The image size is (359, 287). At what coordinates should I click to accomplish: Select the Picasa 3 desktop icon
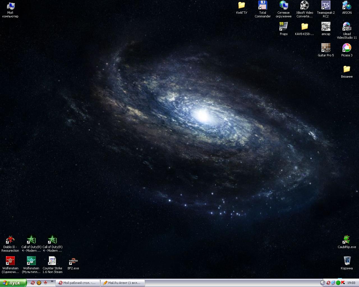(x=347, y=48)
